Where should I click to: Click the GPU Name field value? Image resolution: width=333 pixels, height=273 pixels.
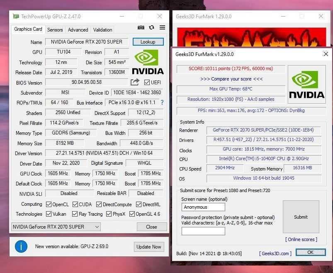tap(87, 42)
